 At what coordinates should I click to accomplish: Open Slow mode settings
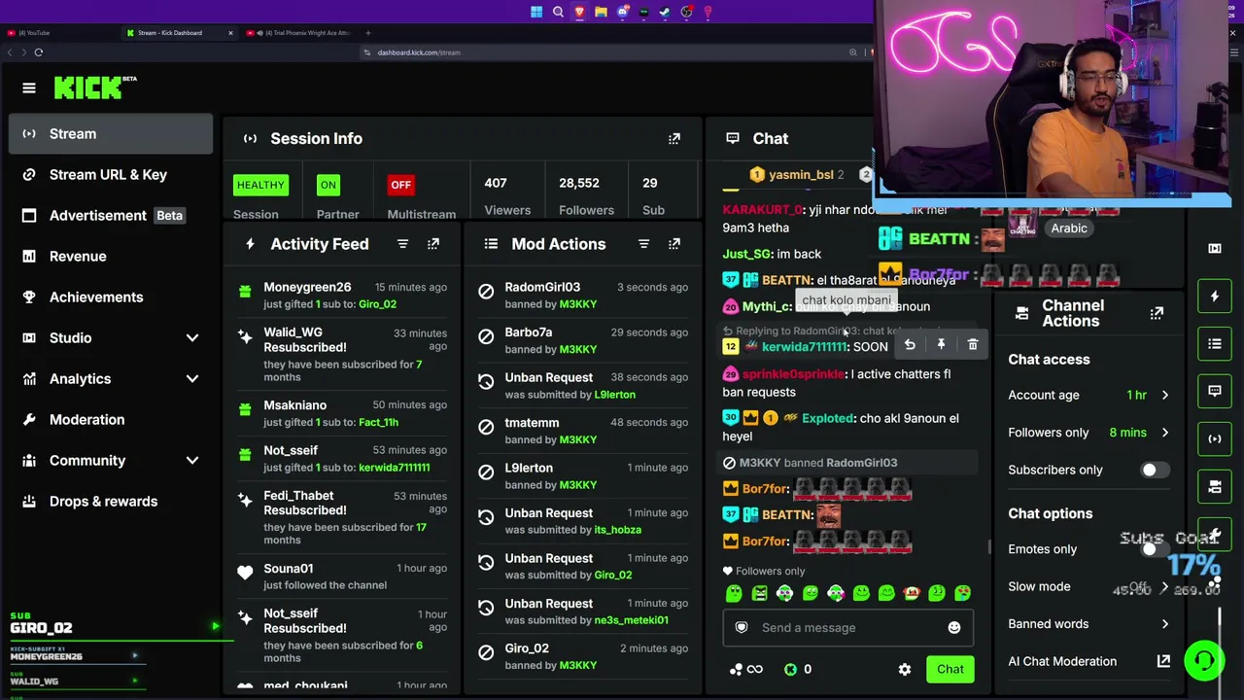coord(1088,587)
